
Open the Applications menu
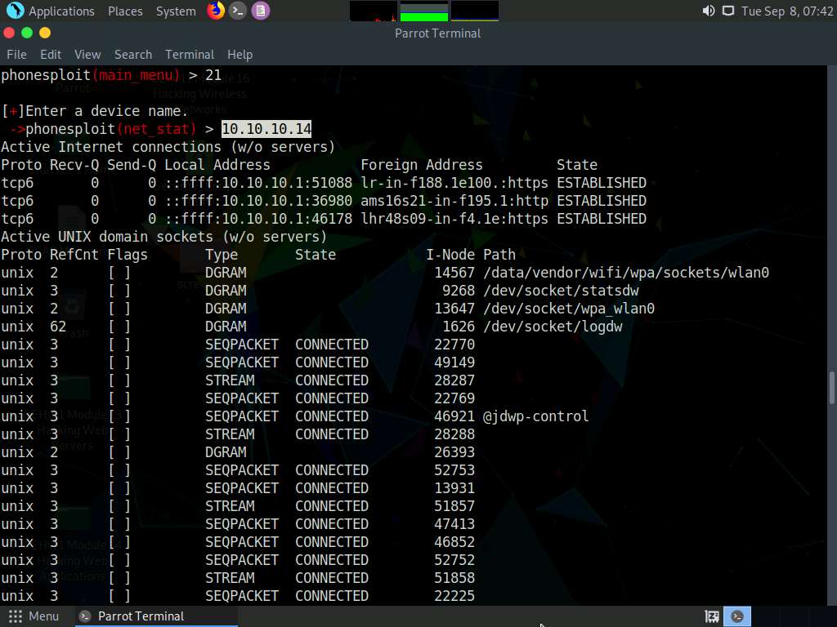61,11
